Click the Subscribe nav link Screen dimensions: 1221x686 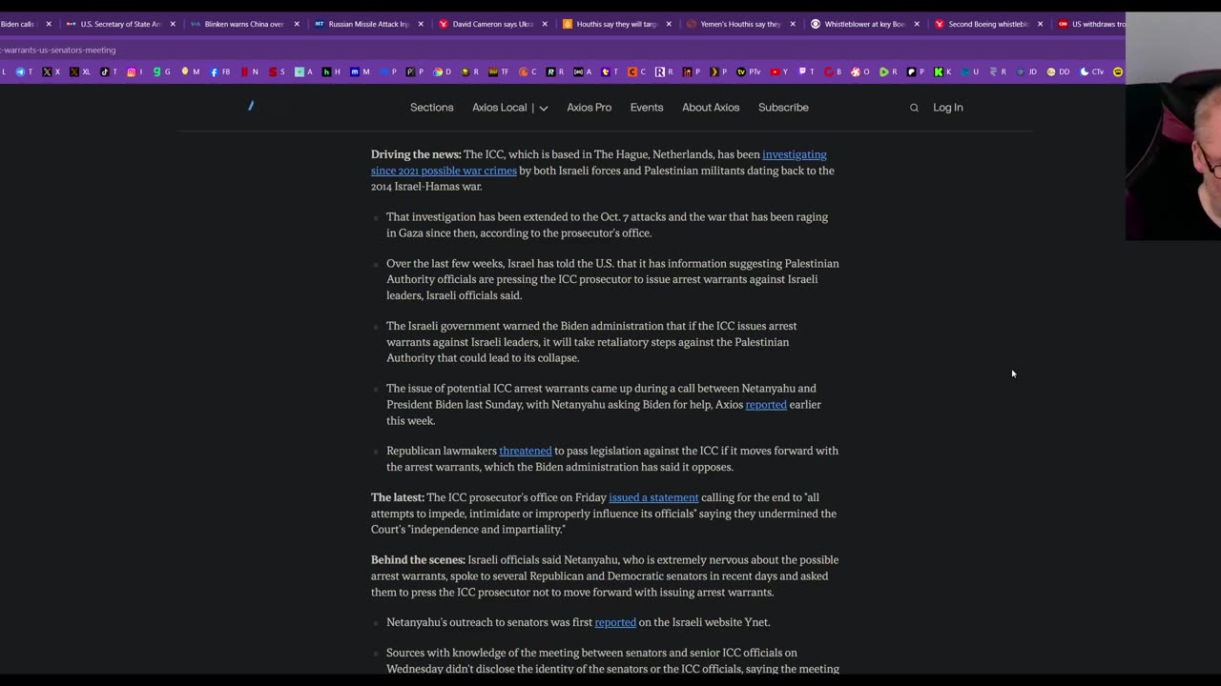pyautogui.click(x=783, y=108)
